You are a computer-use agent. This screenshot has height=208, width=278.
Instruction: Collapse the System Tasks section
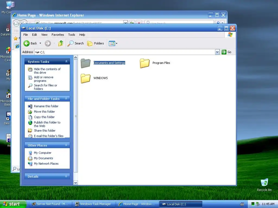point(66,61)
